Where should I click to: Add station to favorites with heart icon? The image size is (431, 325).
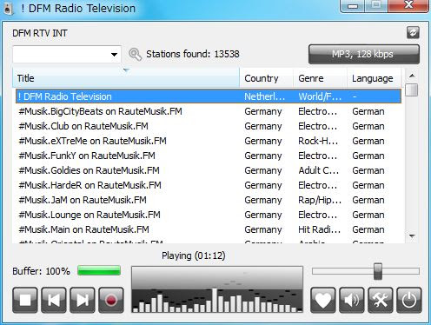[323, 300]
